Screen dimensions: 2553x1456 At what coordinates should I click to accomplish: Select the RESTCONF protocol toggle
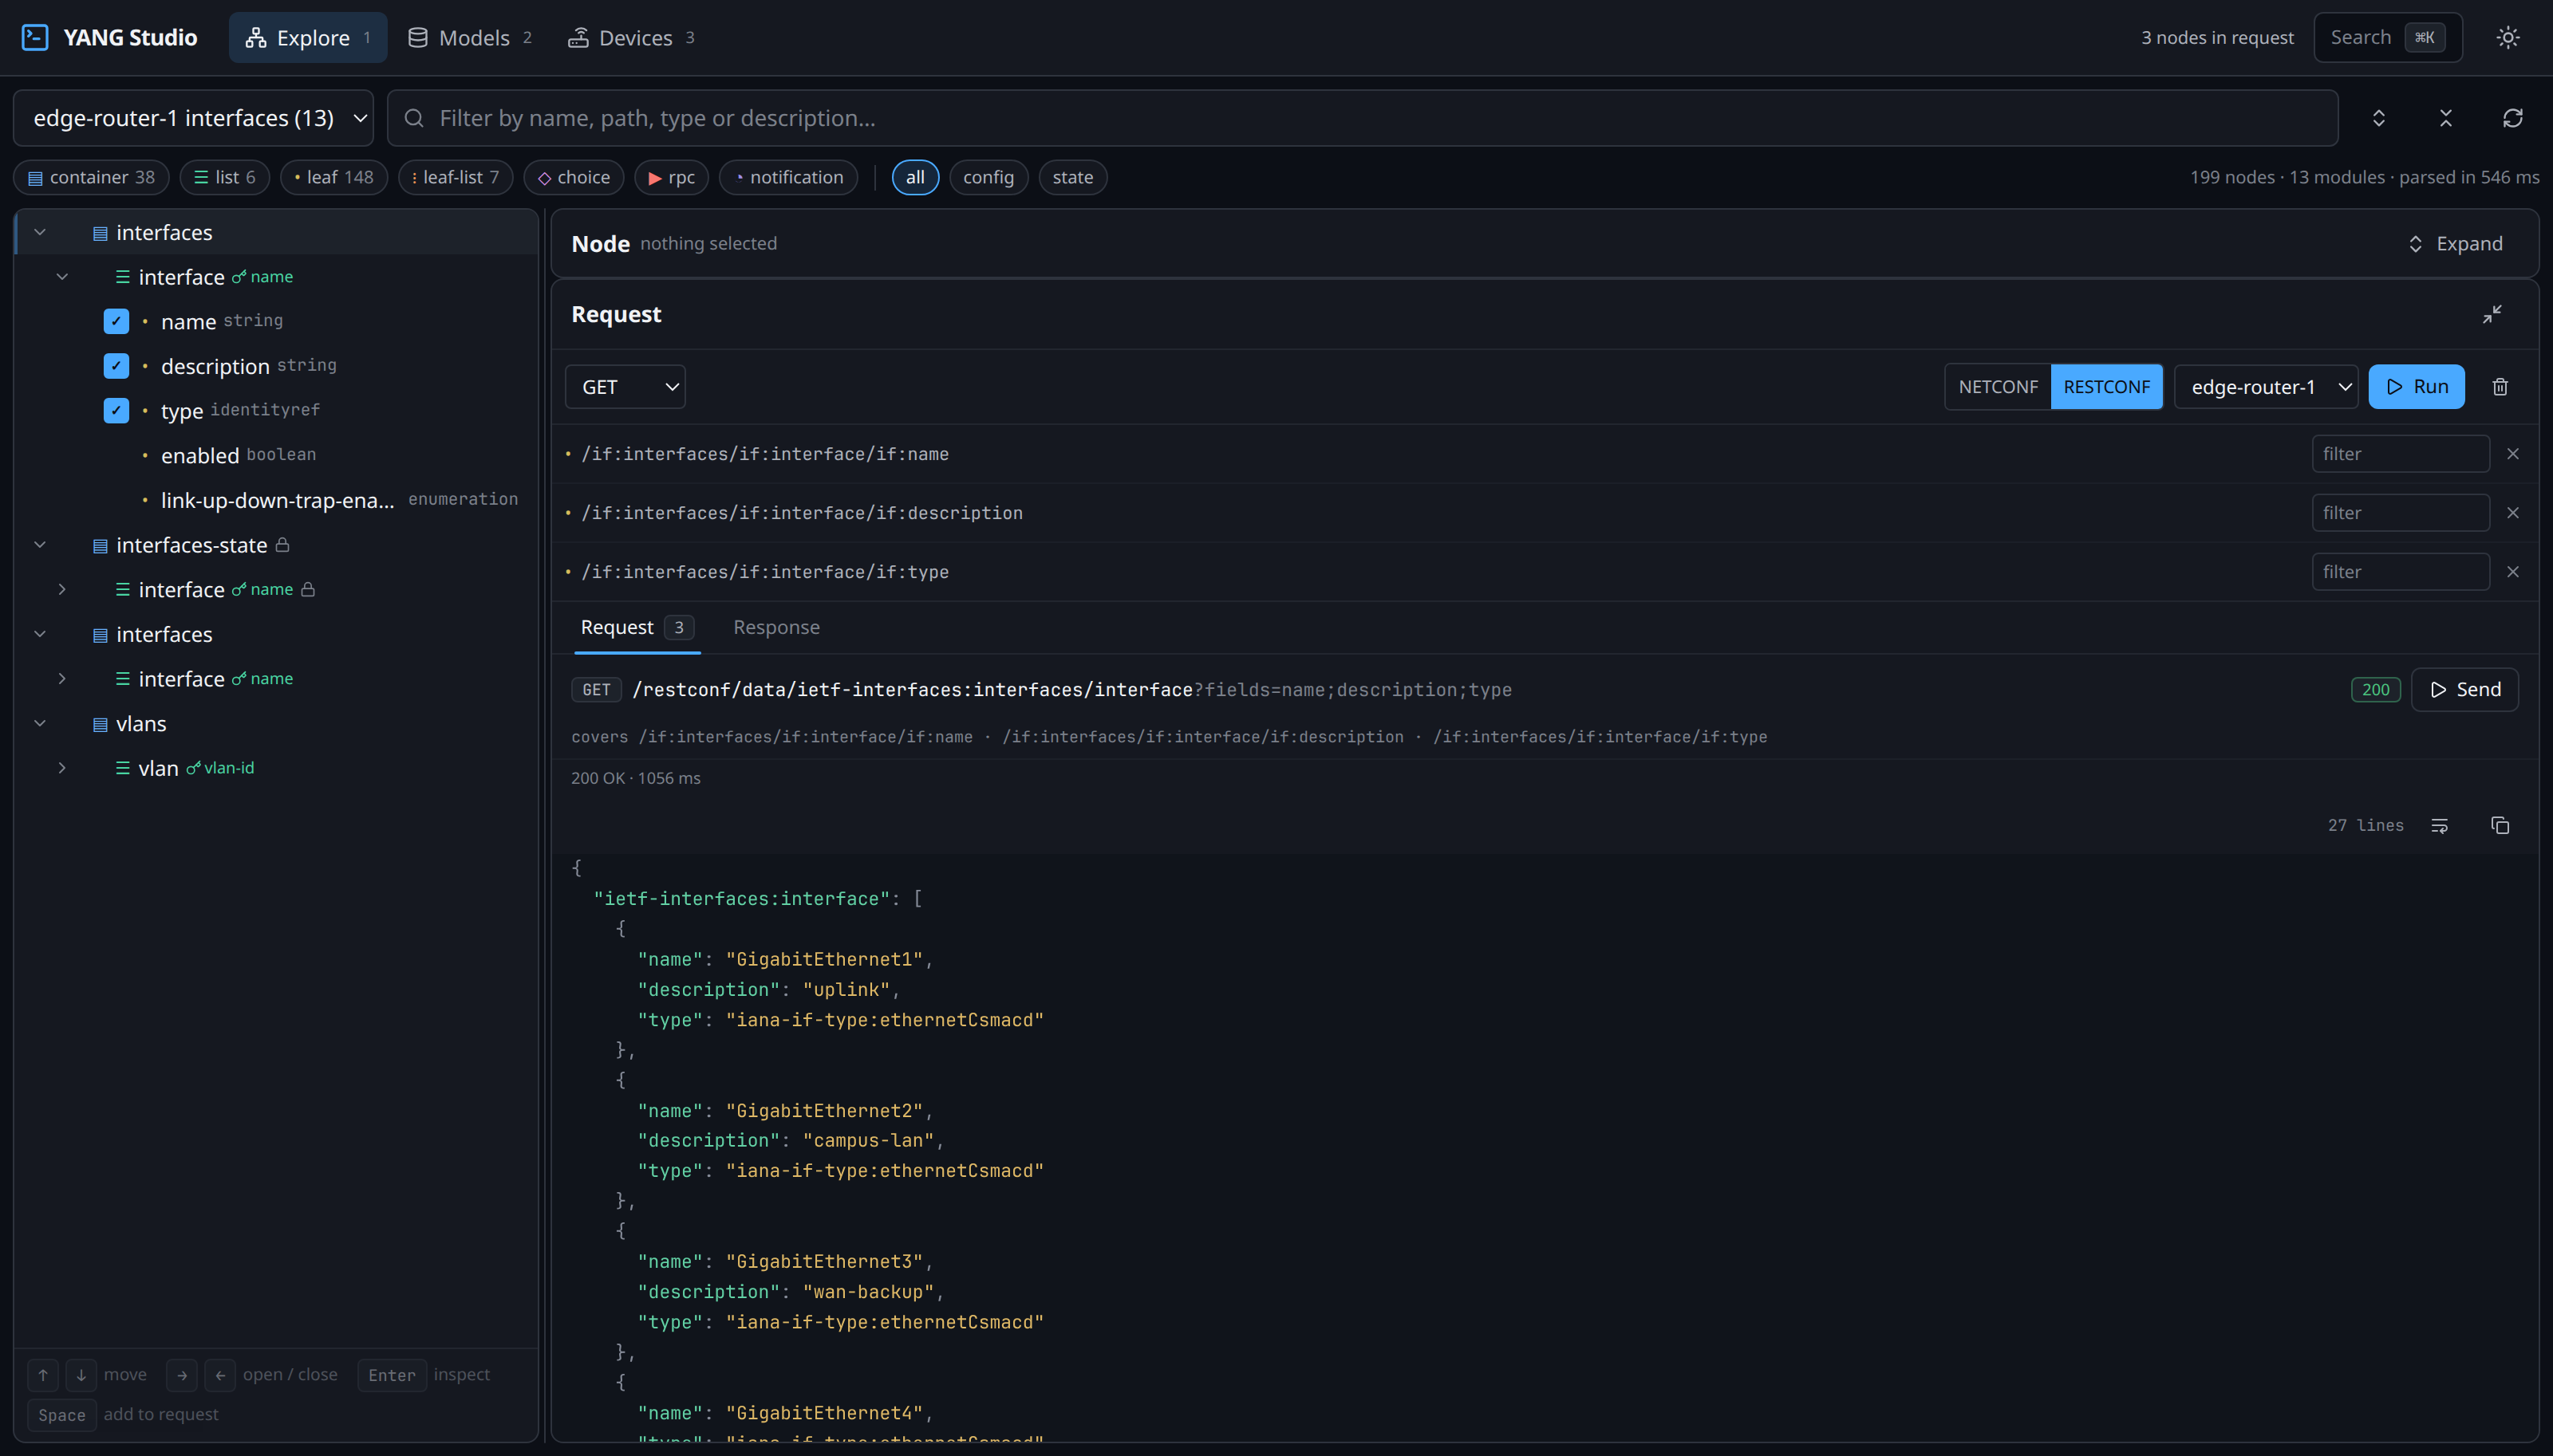(x=2105, y=387)
